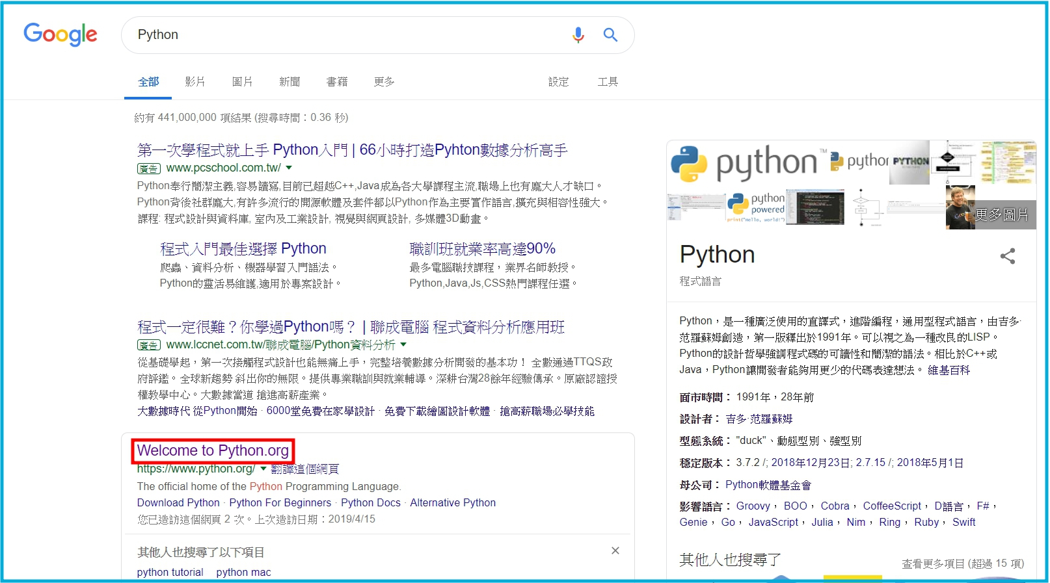Image resolution: width=1050 pixels, height=583 pixels.
Task: Click JavaScript influenced language link
Action: click(773, 523)
